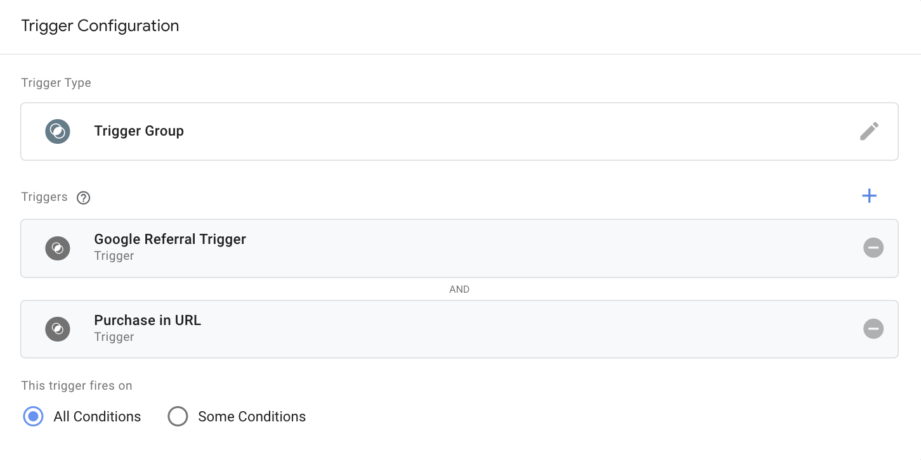Viewport: 921px width, 460px height.
Task: Select the All Conditions radio button
Action: [33, 416]
